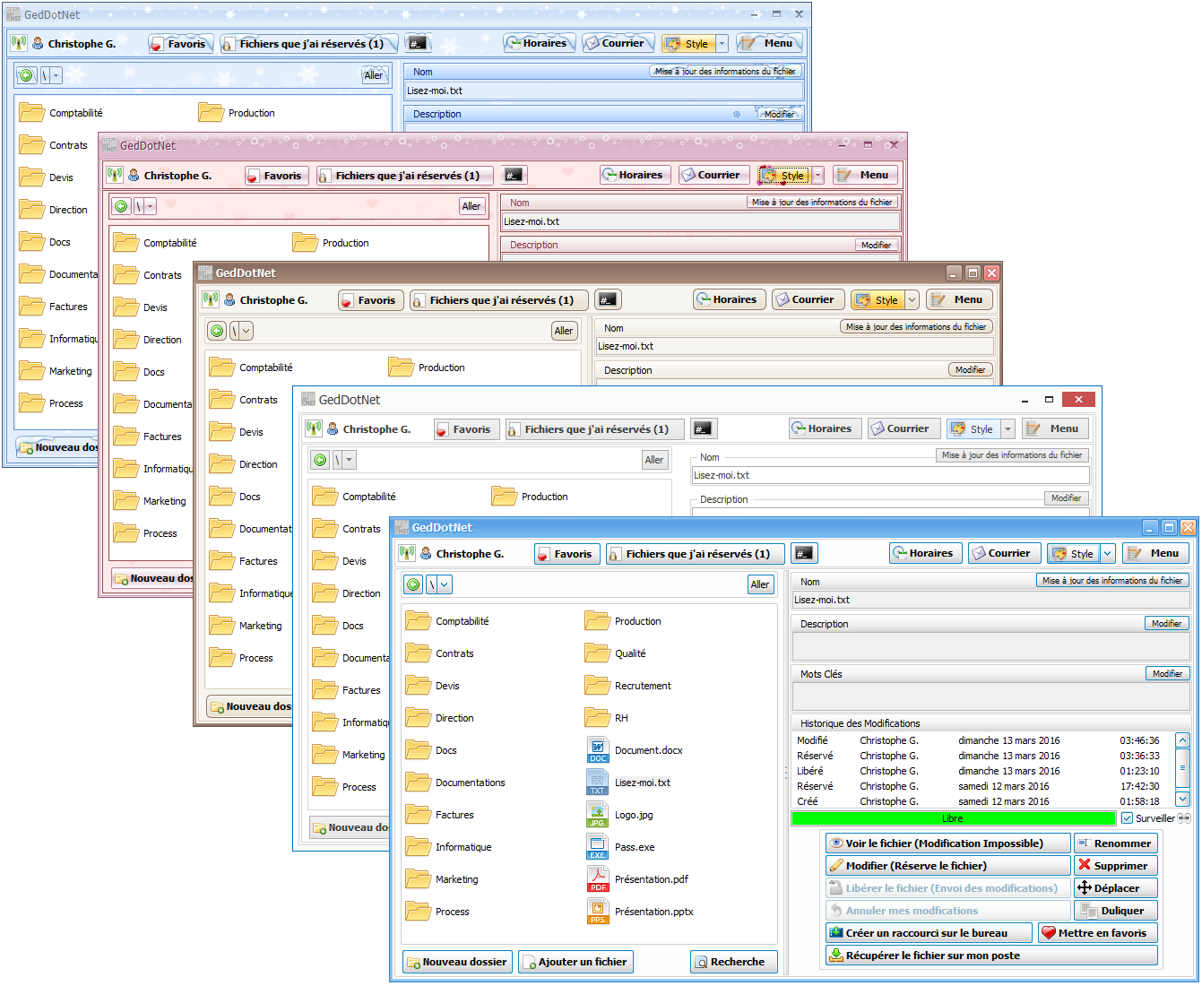The width and height of the screenshot is (1202, 986).
Task: Click Récupérer le fichier sur mon poste
Action: pyautogui.click(x=991, y=956)
